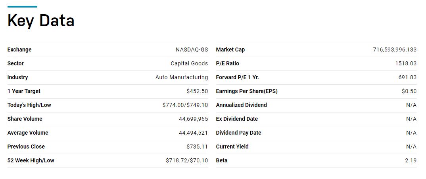Screen dimensions: 426x179
Task: Click the P/E Ratio value 1518.03
Action: coord(406,64)
